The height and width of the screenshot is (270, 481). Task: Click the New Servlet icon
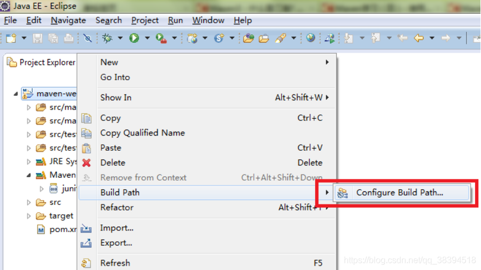click(219, 38)
